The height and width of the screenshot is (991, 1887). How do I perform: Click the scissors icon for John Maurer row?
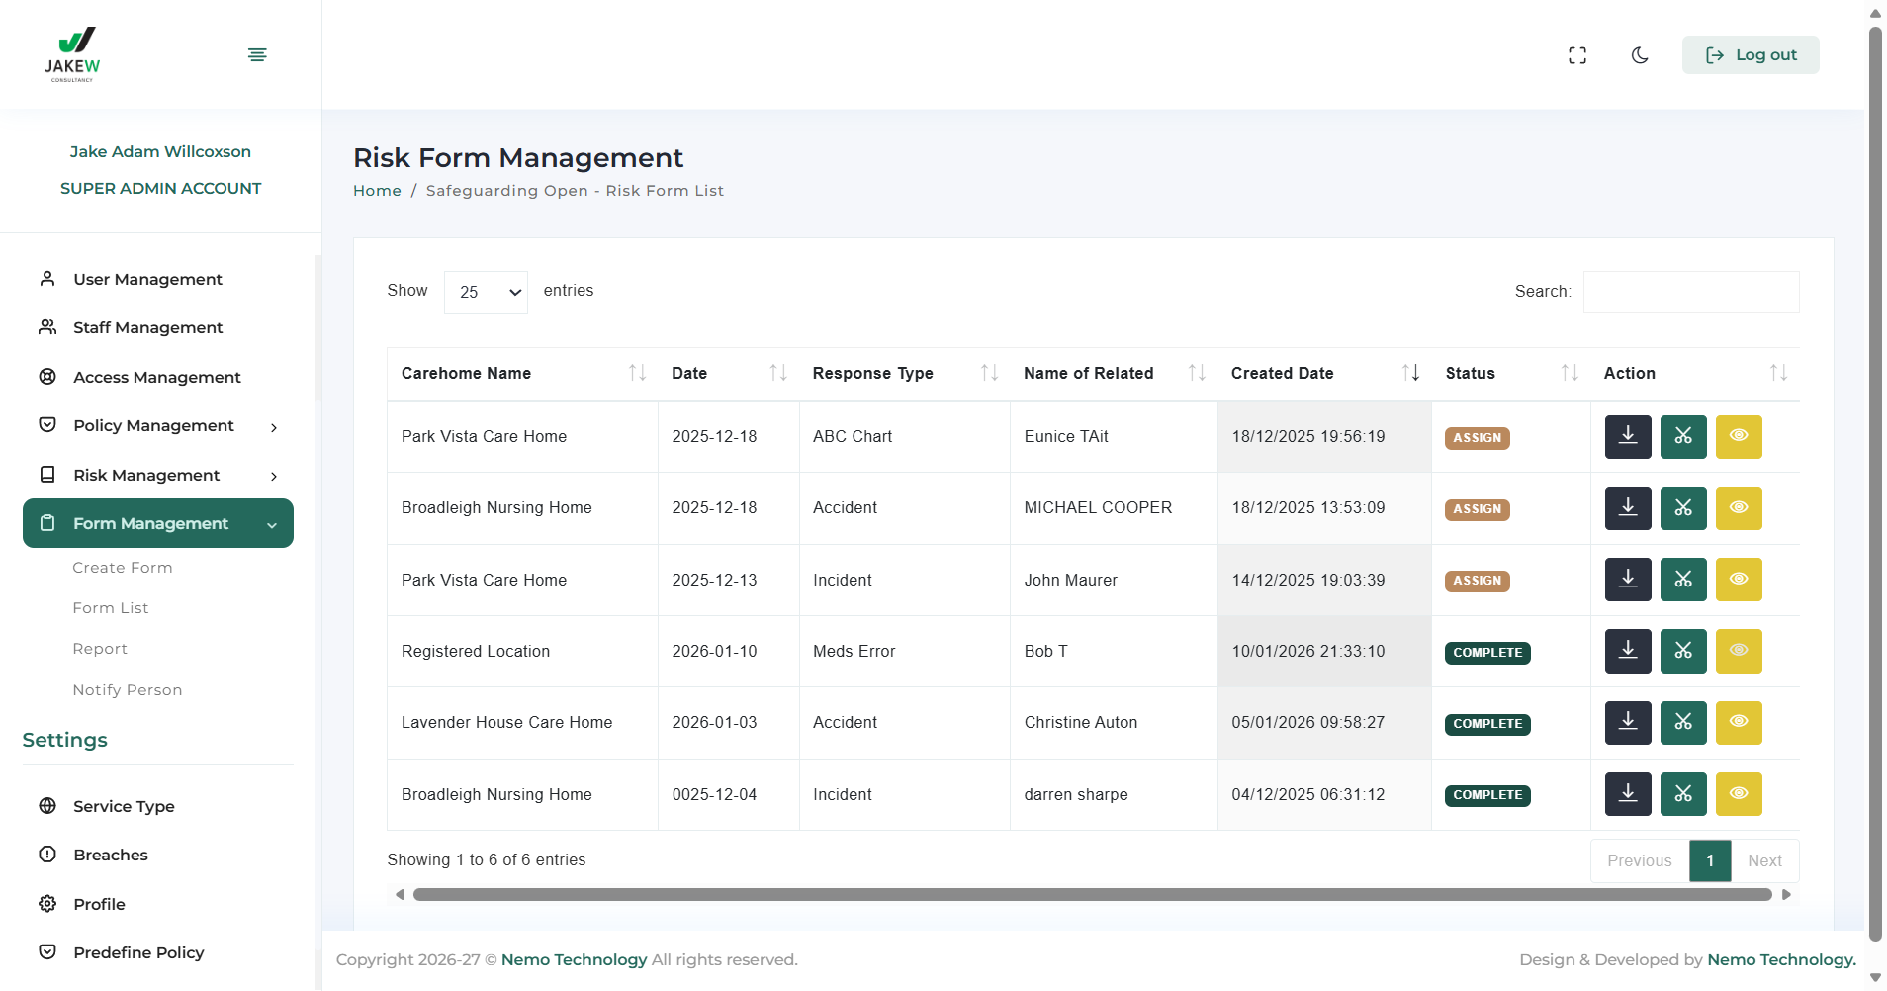pyautogui.click(x=1683, y=580)
